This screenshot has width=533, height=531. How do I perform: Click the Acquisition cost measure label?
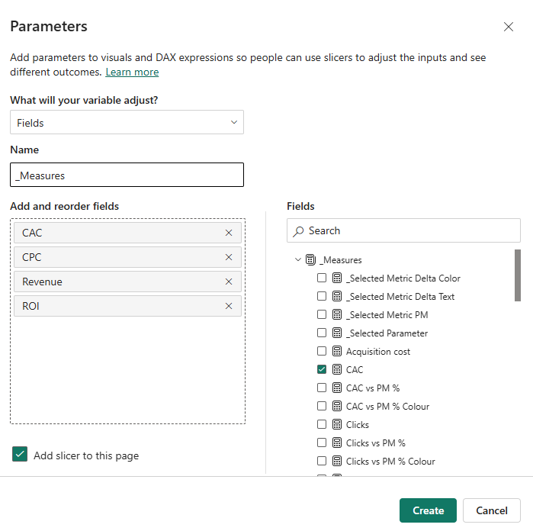point(378,352)
